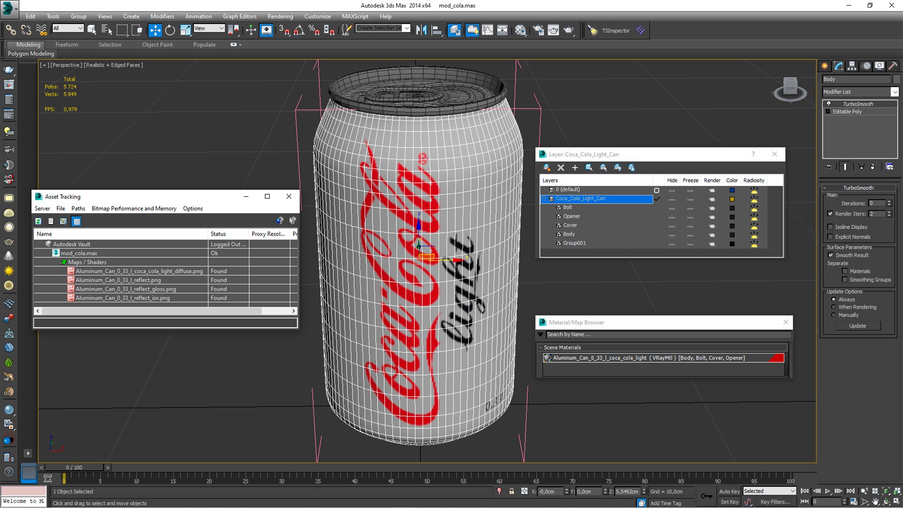
Task: Click Refresh icon in Asset Tracking
Action: coord(39,221)
